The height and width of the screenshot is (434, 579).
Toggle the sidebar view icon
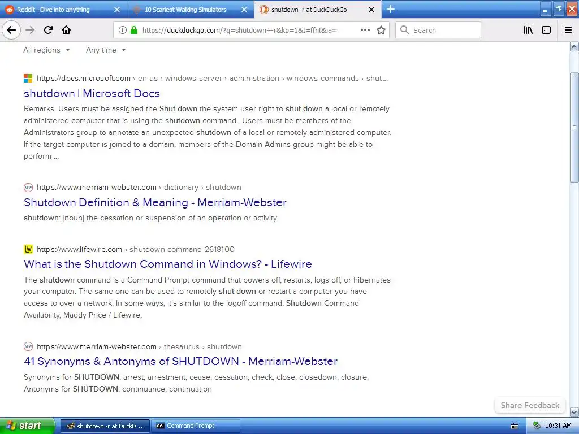point(546,31)
